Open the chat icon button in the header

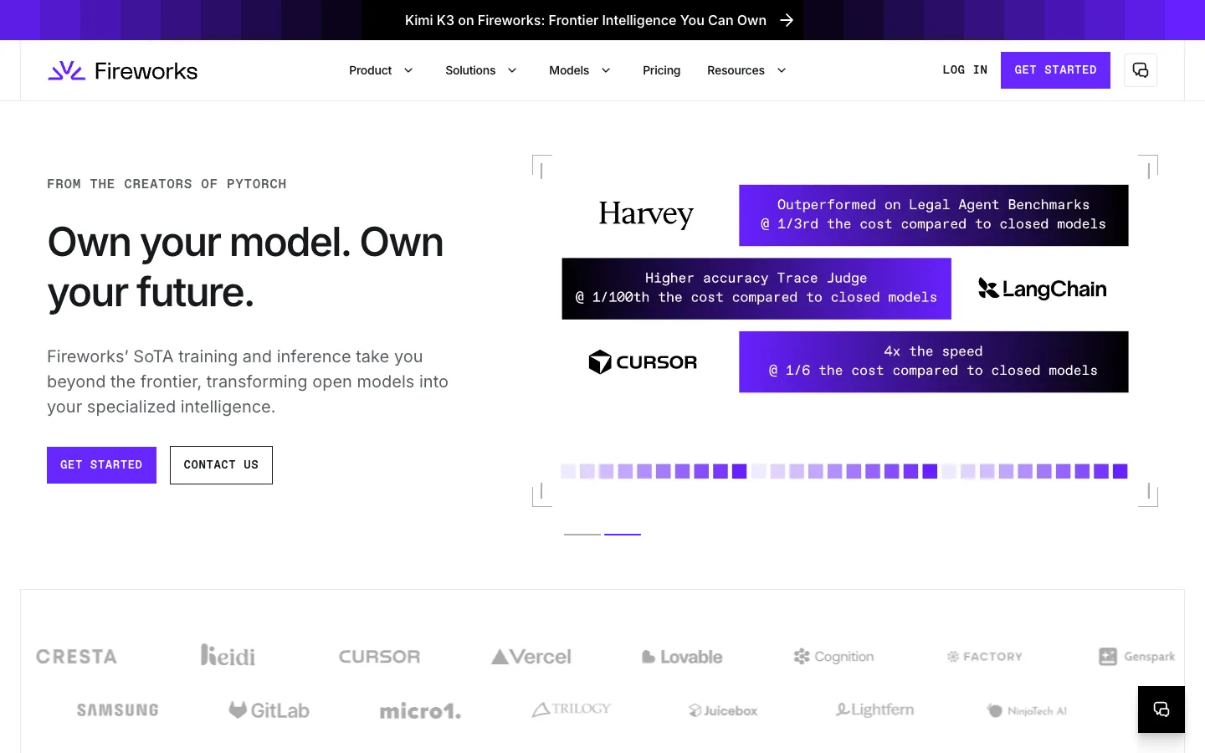pos(1141,70)
